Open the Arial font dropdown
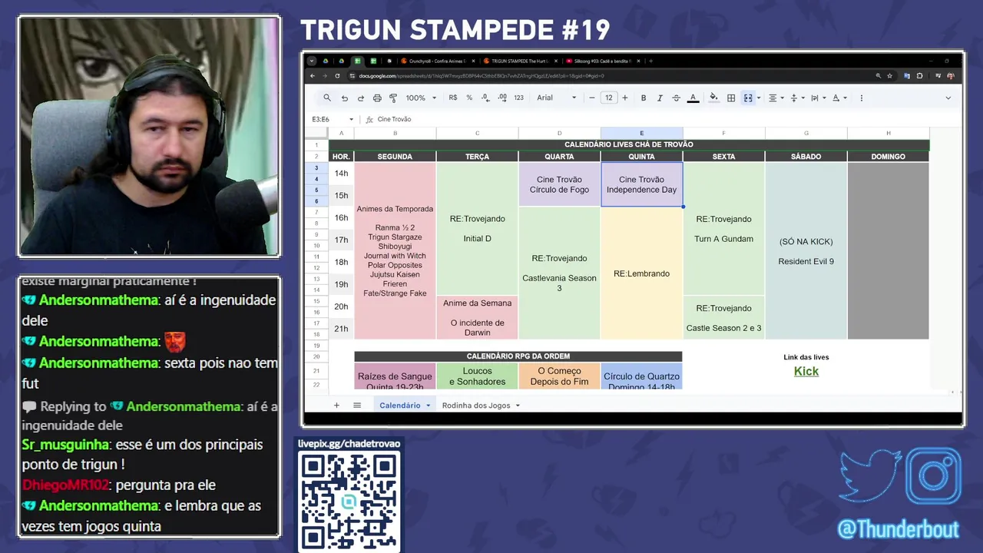 557,98
